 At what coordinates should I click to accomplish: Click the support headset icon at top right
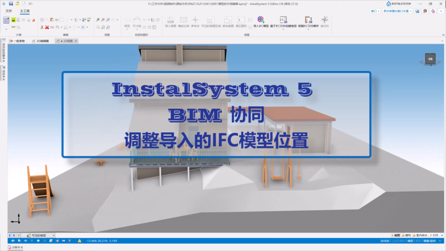[x=425, y=11]
